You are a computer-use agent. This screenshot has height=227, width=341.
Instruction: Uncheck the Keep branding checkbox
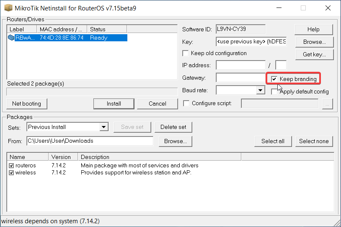pyautogui.click(x=274, y=79)
